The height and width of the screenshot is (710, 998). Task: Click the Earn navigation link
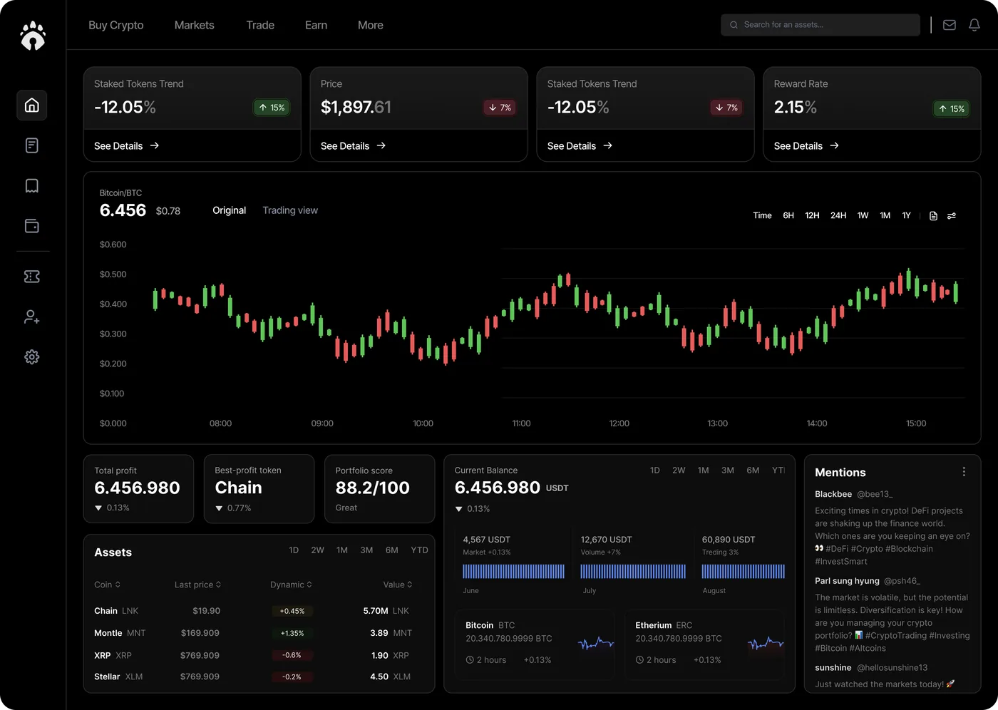[x=317, y=25]
